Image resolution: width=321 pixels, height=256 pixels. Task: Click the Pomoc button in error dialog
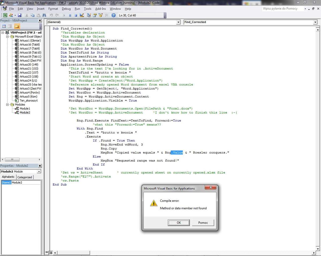point(203,223)
